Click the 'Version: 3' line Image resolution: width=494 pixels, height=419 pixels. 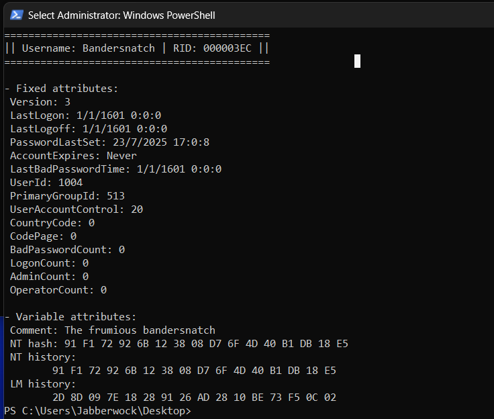coord(40,102)
